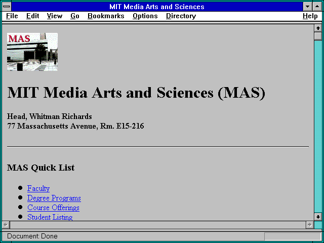Click the status bar progress indicator box

pos(293,236)
